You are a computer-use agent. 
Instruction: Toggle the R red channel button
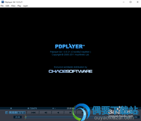click(10, 113)
